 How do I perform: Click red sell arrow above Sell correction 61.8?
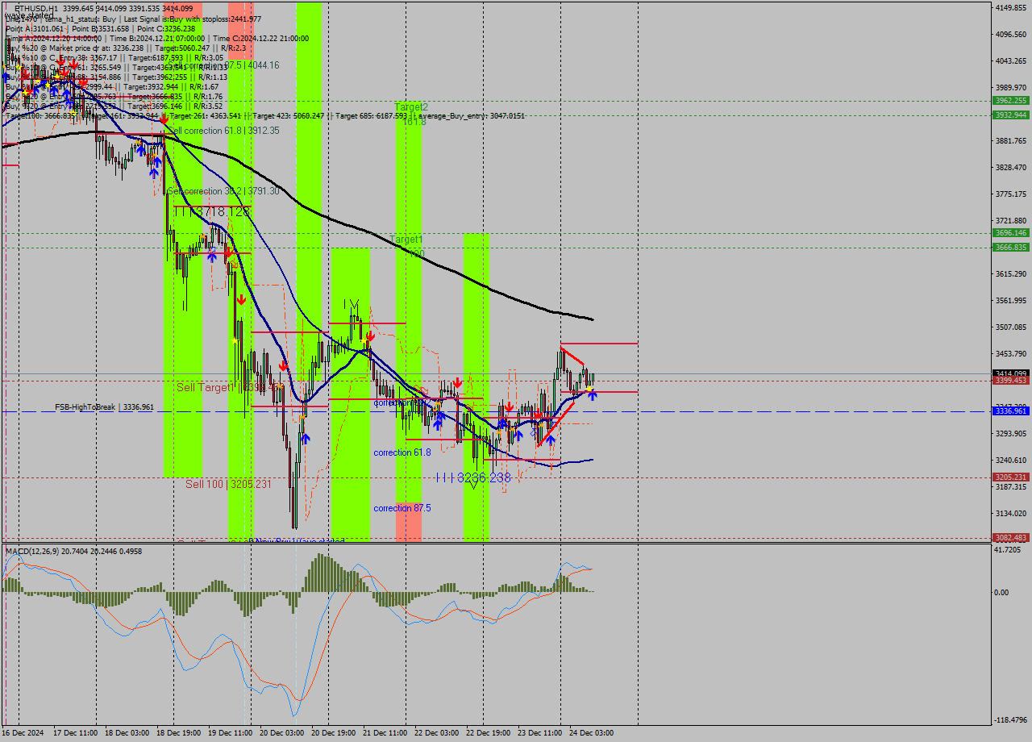click(164, 119)
